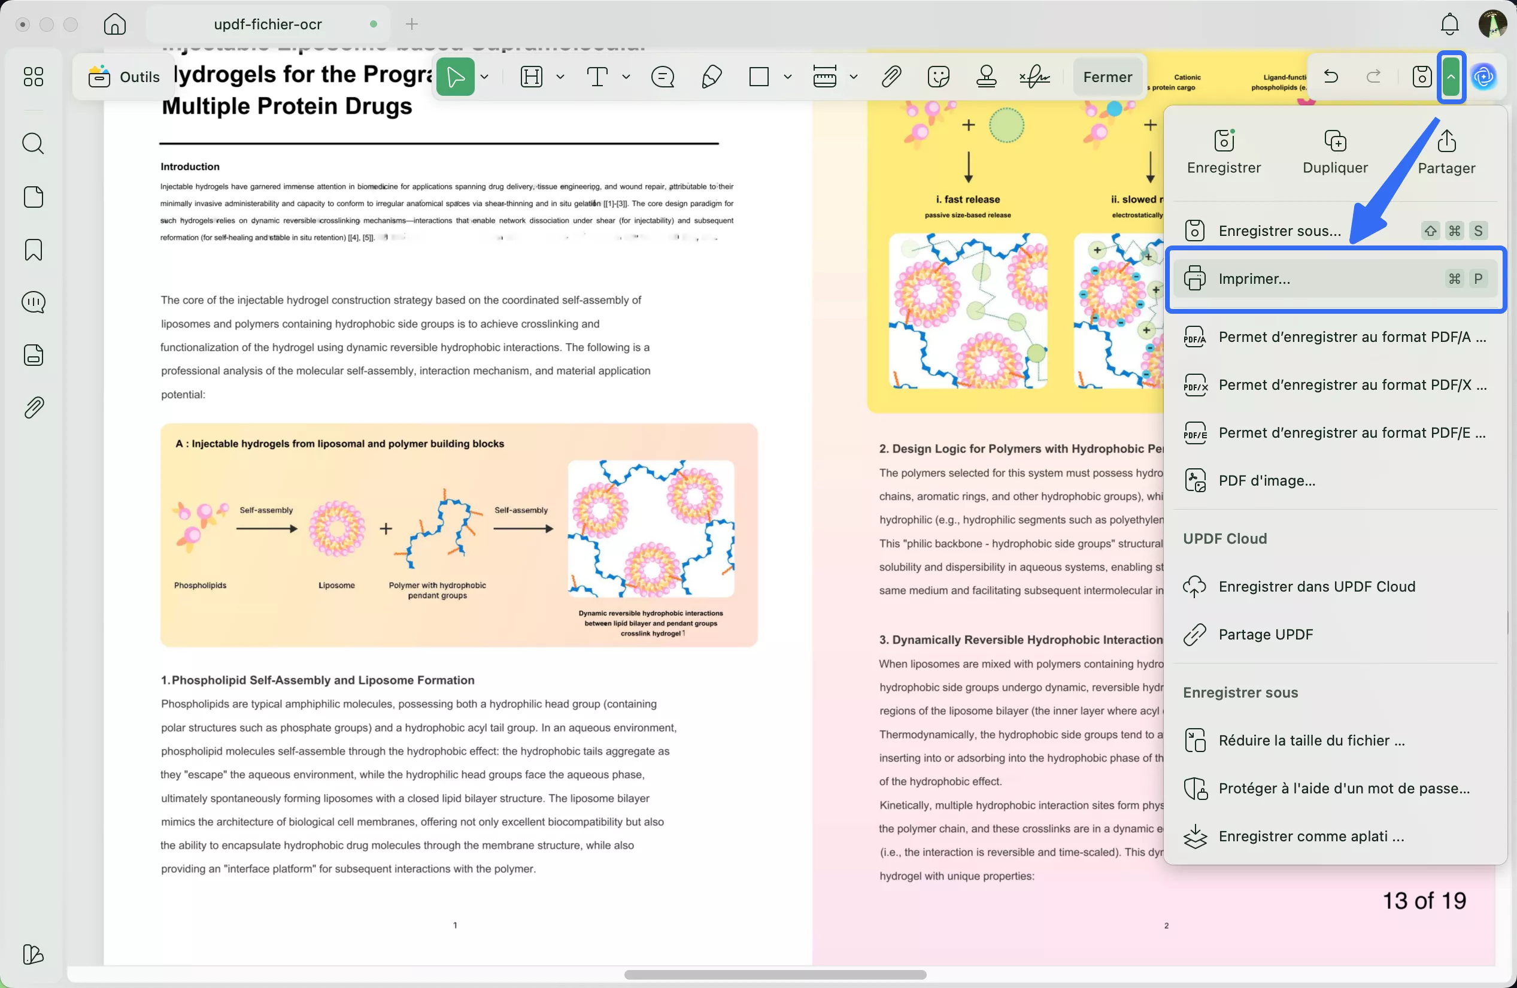Viewport: 1517px width, 988px height.
Task: Select the Highlight tool
Action: tap(532, 77)
